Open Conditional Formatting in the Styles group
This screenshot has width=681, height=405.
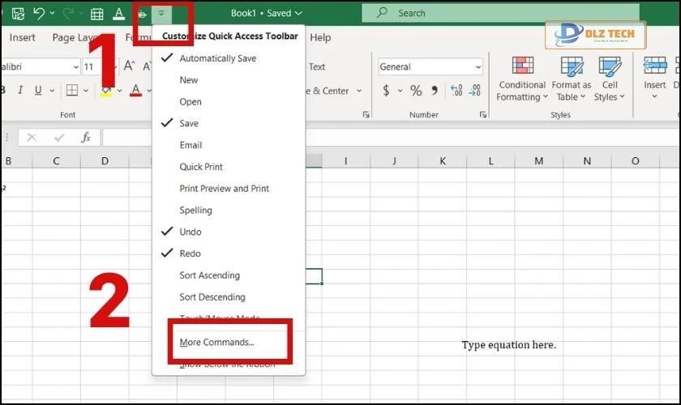[x=522, y=79]
